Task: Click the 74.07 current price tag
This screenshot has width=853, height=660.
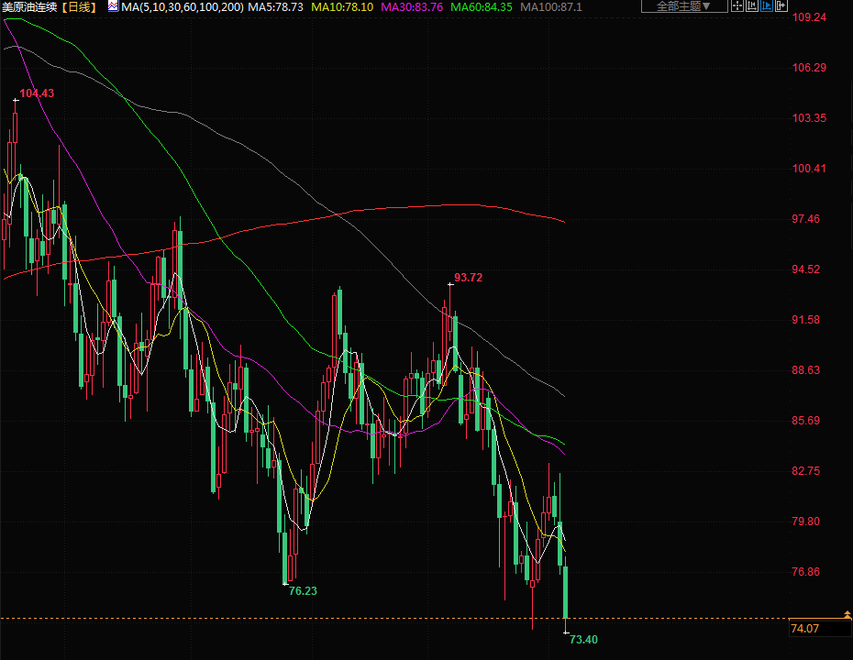Action: (805, 629)
